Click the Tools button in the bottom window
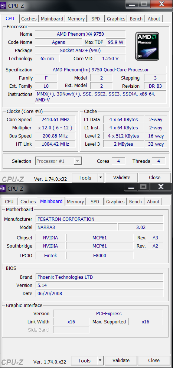The height and width of the screenshot is (368, 173). pyautogui.click(x=84, y=361)
